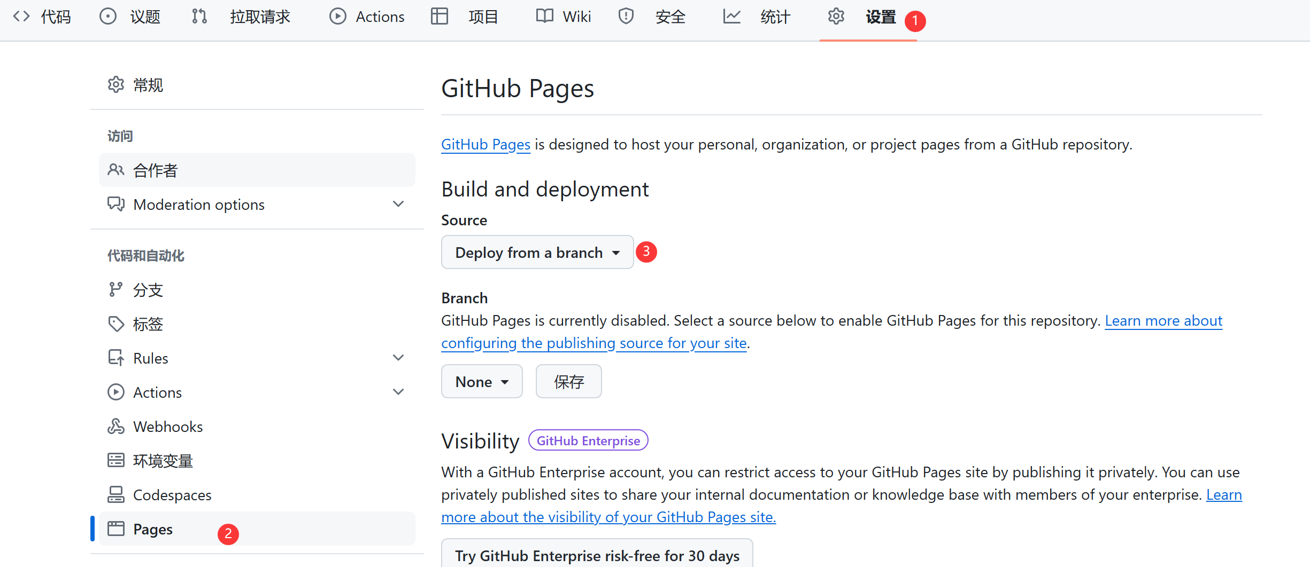Click the issues circle icon
The width and height of the screenshot is (1310, 567).
point(108,16)
